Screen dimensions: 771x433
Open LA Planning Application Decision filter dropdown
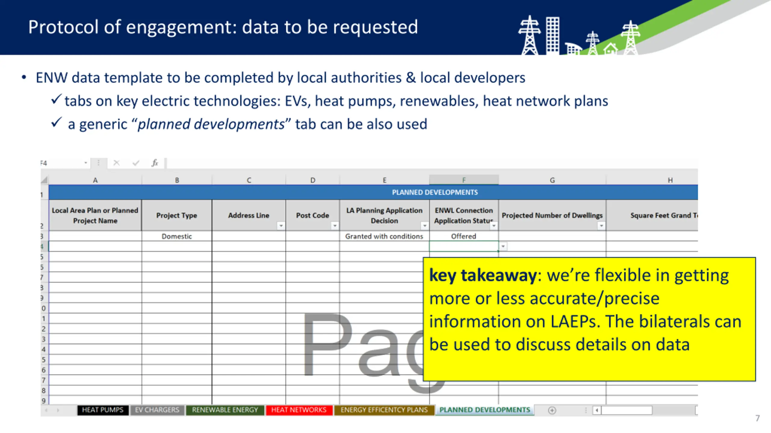click(425, 226)
